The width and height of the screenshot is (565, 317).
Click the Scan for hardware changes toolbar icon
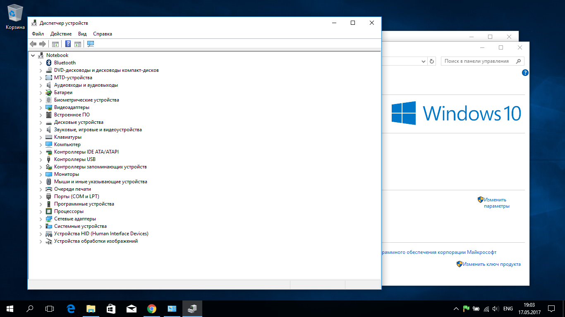91,44
